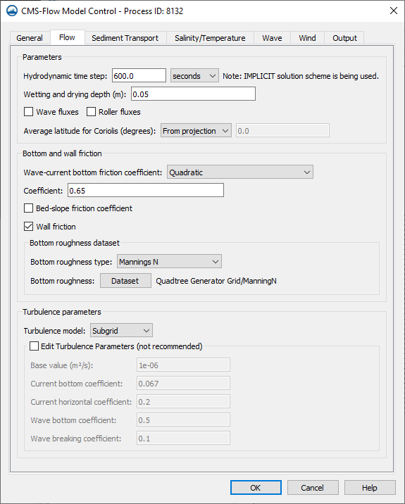This screenshot has width=405, height=504.
Task: Open the Quadratic friction coefficient dropdown
Action: click(x=240, y=172)
